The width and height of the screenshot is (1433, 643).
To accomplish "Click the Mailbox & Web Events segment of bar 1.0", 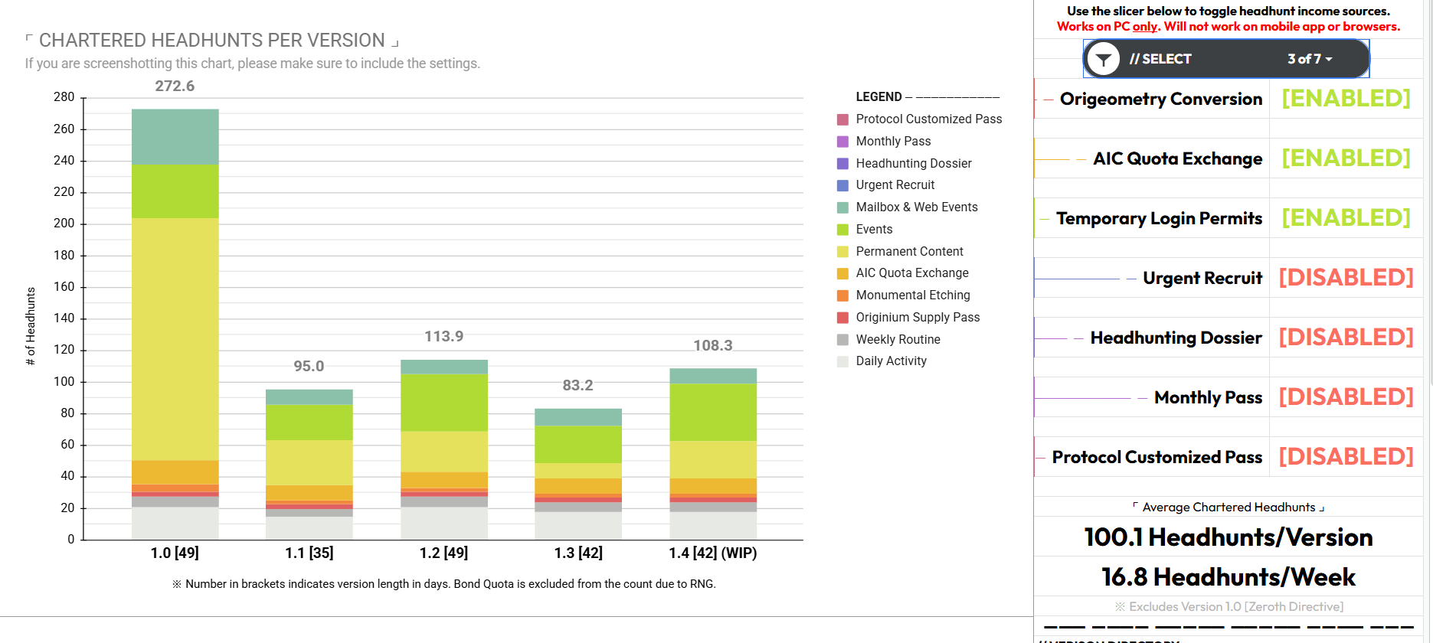I will pyautogui.click(x=175, y=137).
